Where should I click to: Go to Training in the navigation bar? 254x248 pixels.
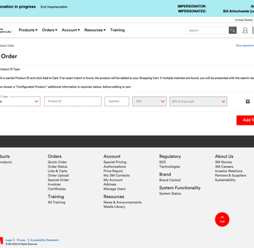[x=117, y=30]
